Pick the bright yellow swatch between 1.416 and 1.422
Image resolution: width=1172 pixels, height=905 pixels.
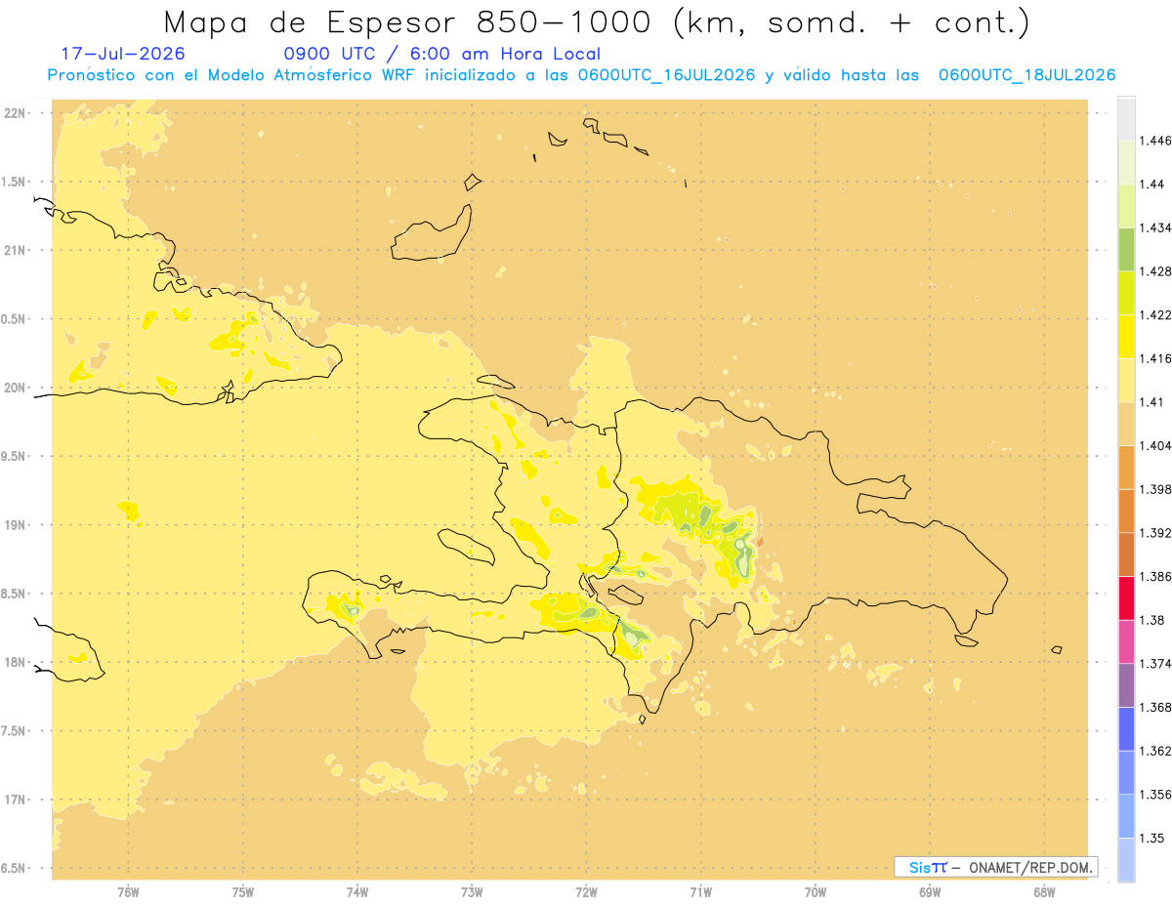click(x=1127, y=337)
